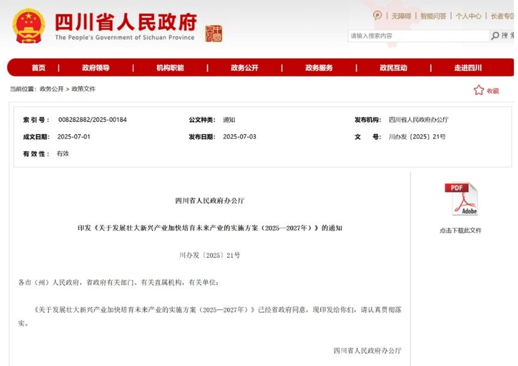Image resolution: width=518 pixels, height=366 pixels.
Task: Select the 首页 navigation tab
Action: (x=38, y=67)
